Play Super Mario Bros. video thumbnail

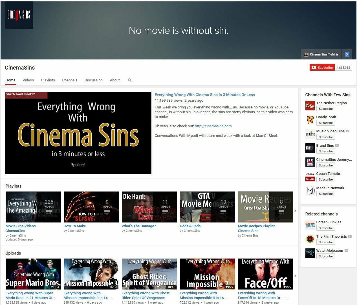coord(33,274)
